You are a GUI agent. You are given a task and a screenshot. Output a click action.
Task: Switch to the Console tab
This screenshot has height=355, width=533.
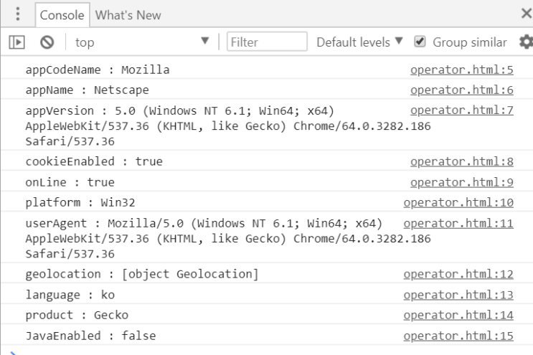click(61, 14)
